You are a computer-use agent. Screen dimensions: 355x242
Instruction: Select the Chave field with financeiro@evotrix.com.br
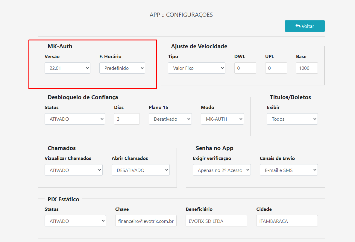[146, 221]
